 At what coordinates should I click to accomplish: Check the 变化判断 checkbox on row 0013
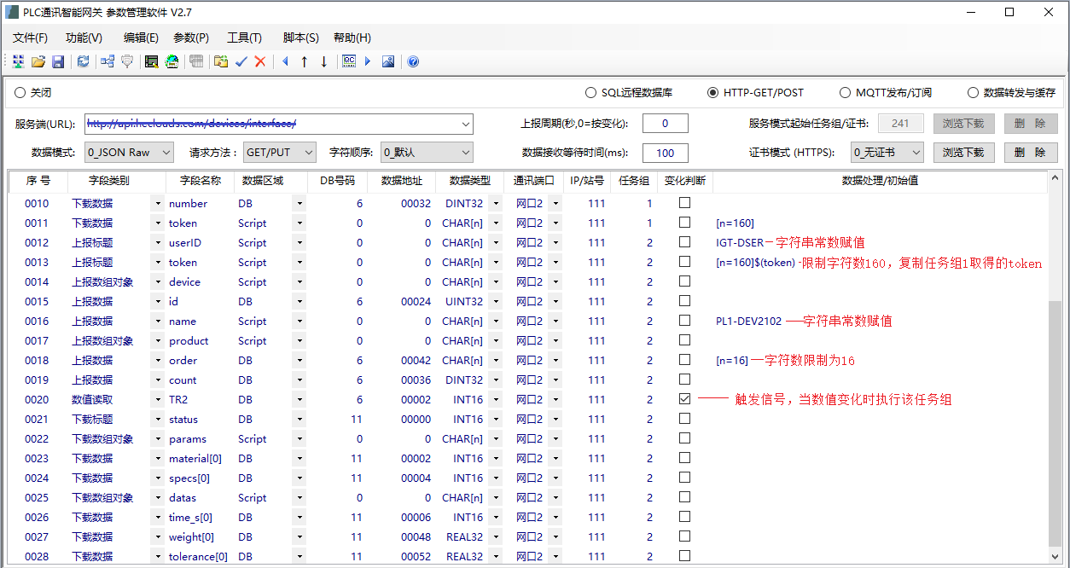click(684, 262)
